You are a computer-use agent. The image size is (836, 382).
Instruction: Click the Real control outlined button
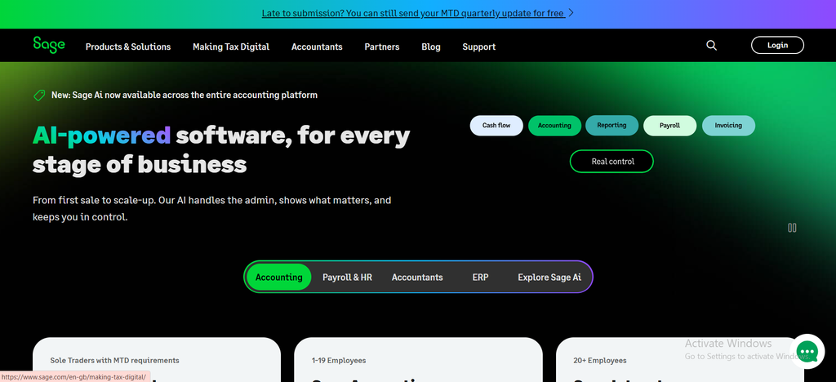[x=611, y=162]
